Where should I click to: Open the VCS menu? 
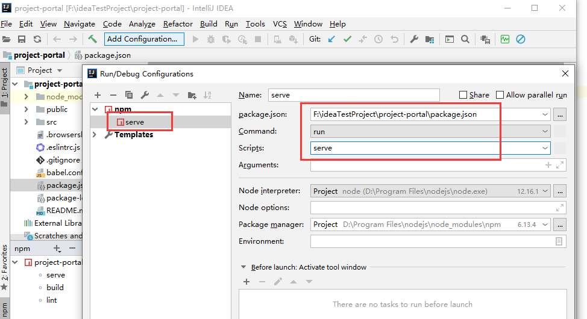coord(280,24)
